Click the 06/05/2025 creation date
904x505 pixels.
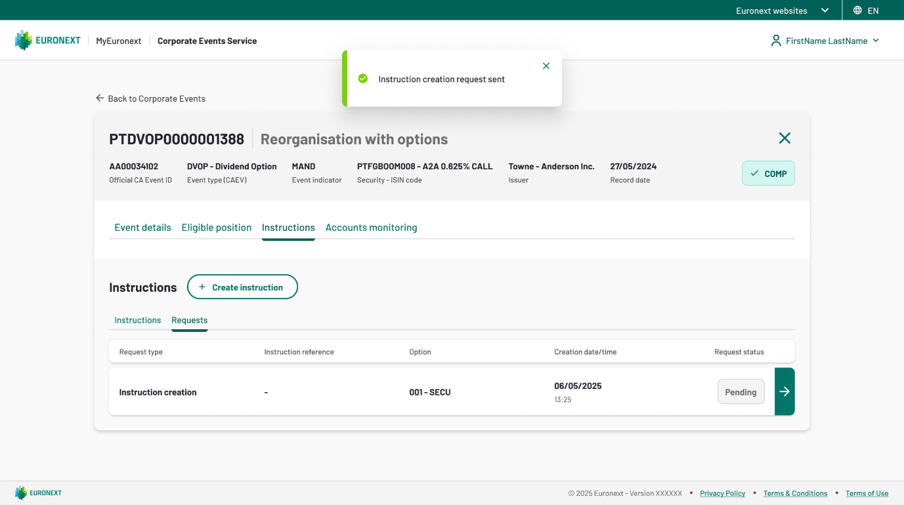click(578, 386)
